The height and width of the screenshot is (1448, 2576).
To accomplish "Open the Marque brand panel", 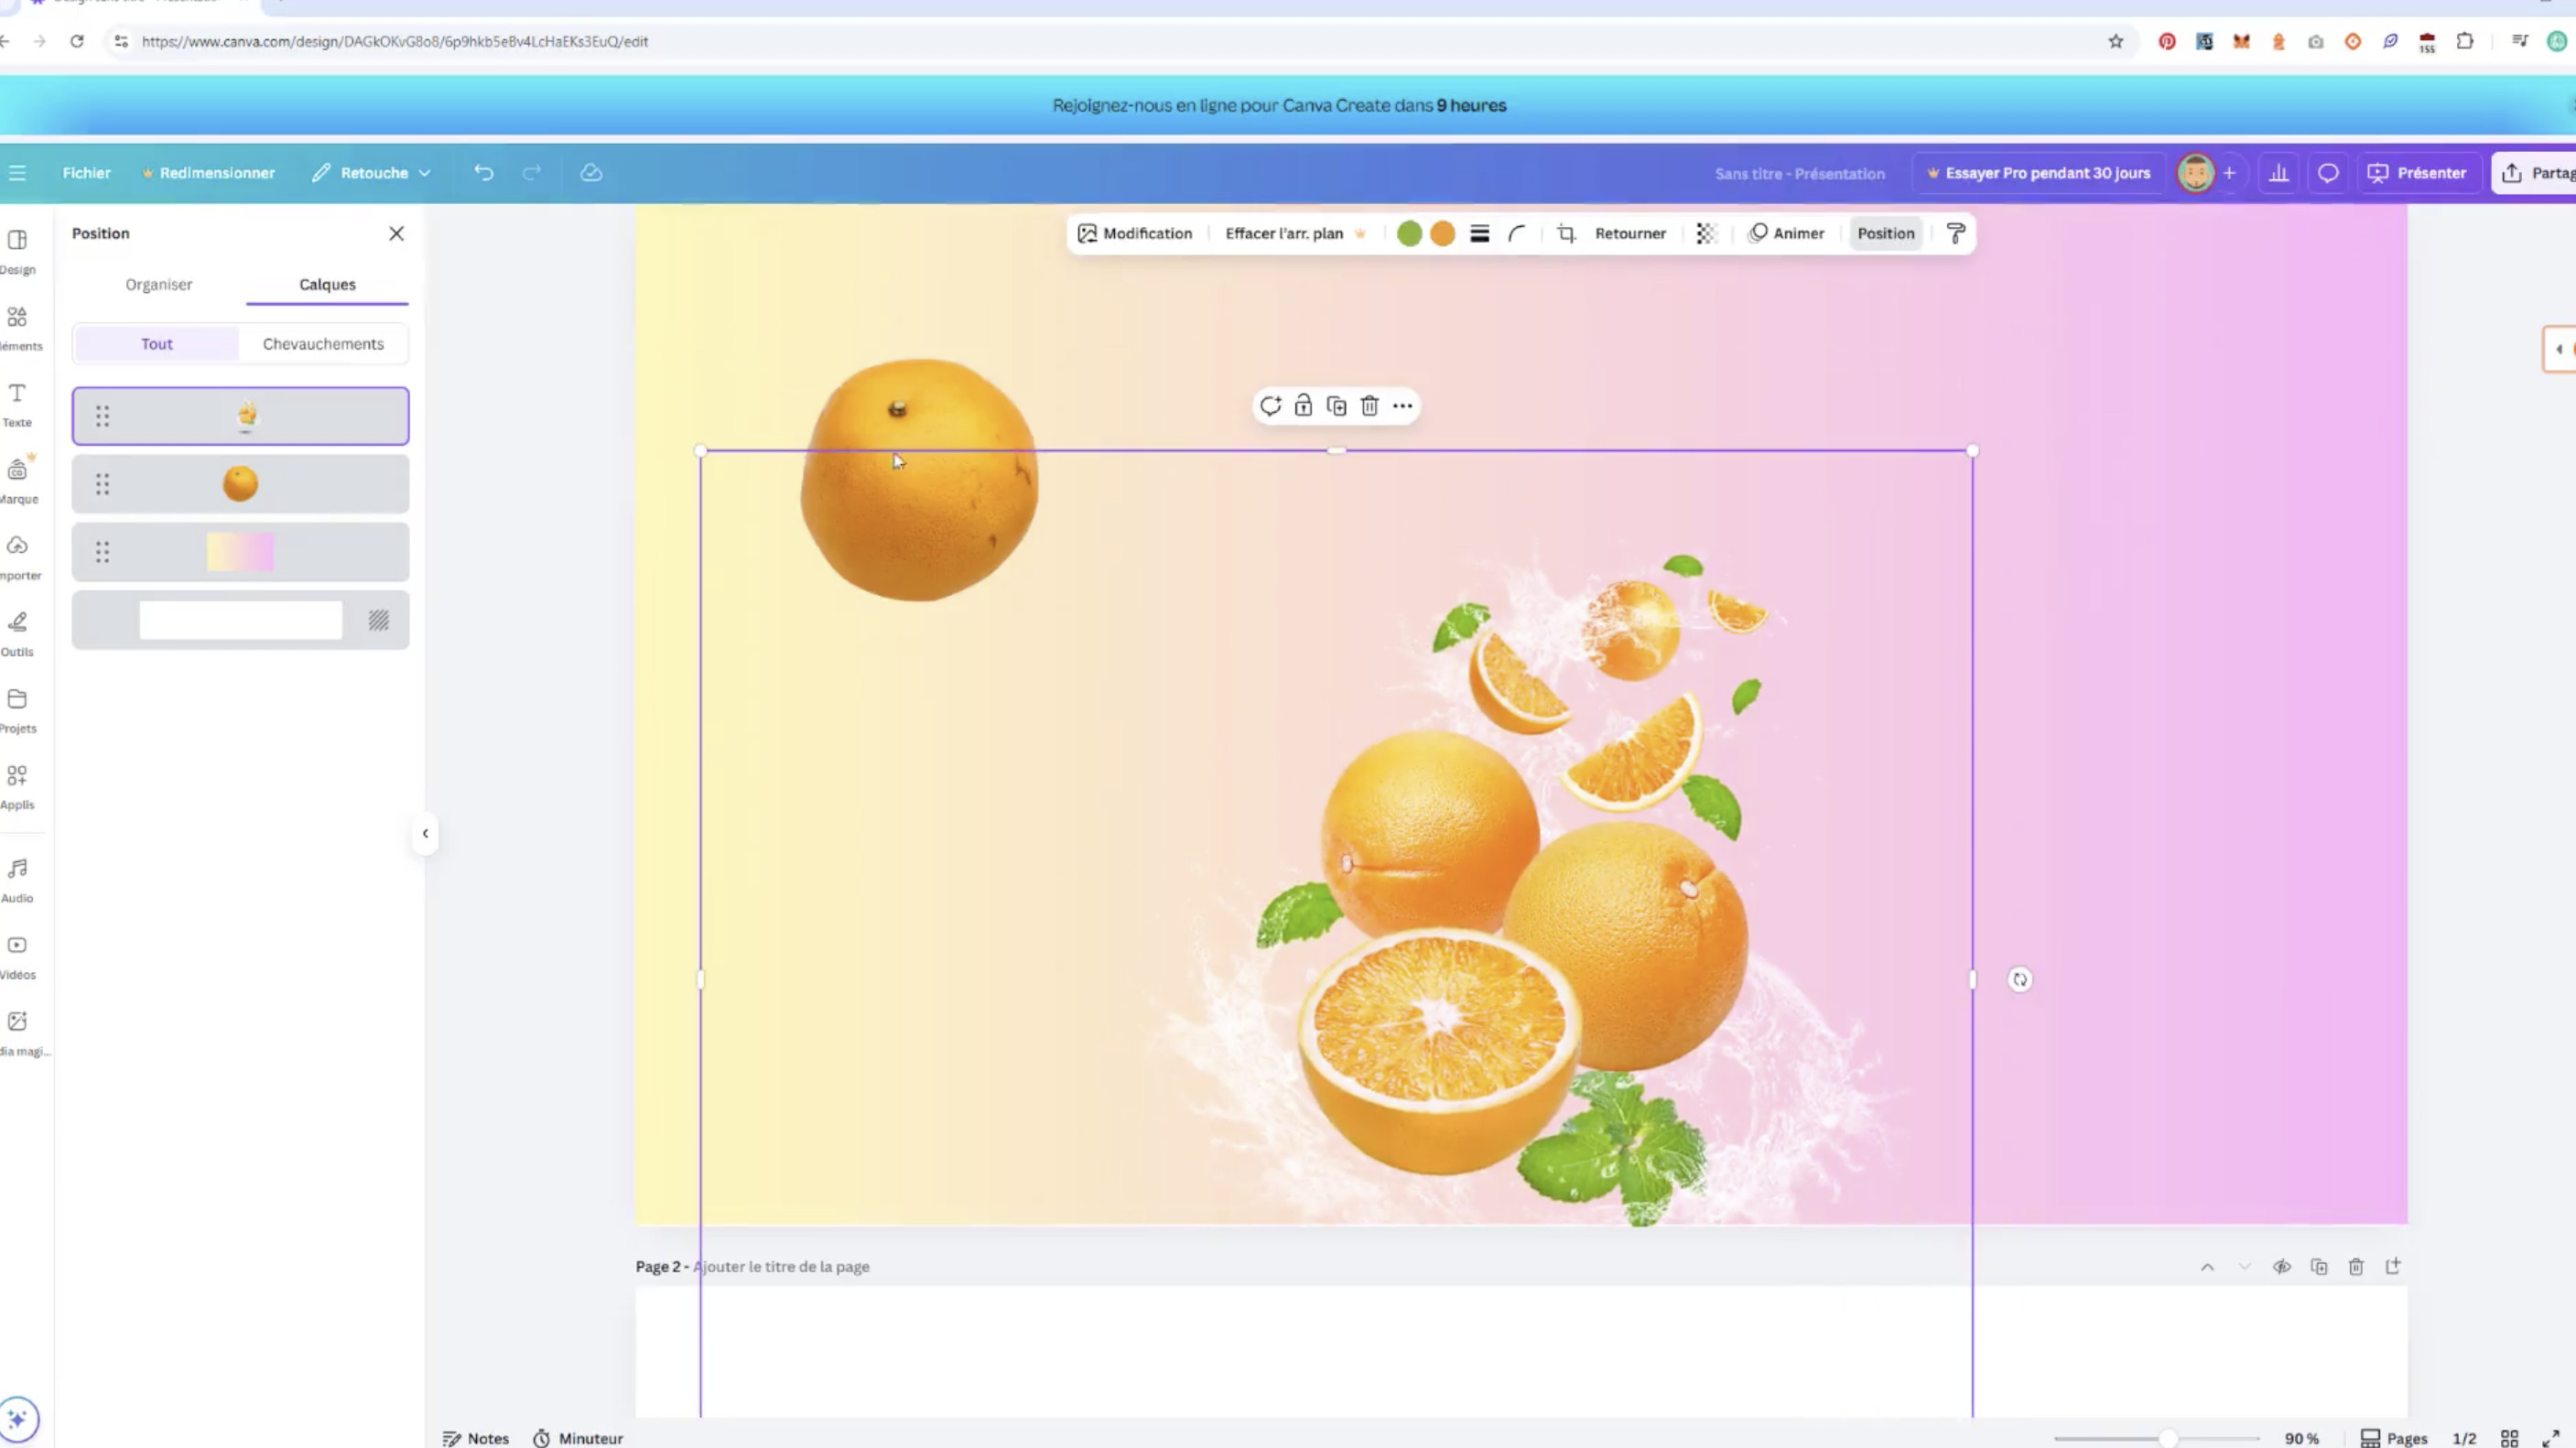I will (17, 481).
